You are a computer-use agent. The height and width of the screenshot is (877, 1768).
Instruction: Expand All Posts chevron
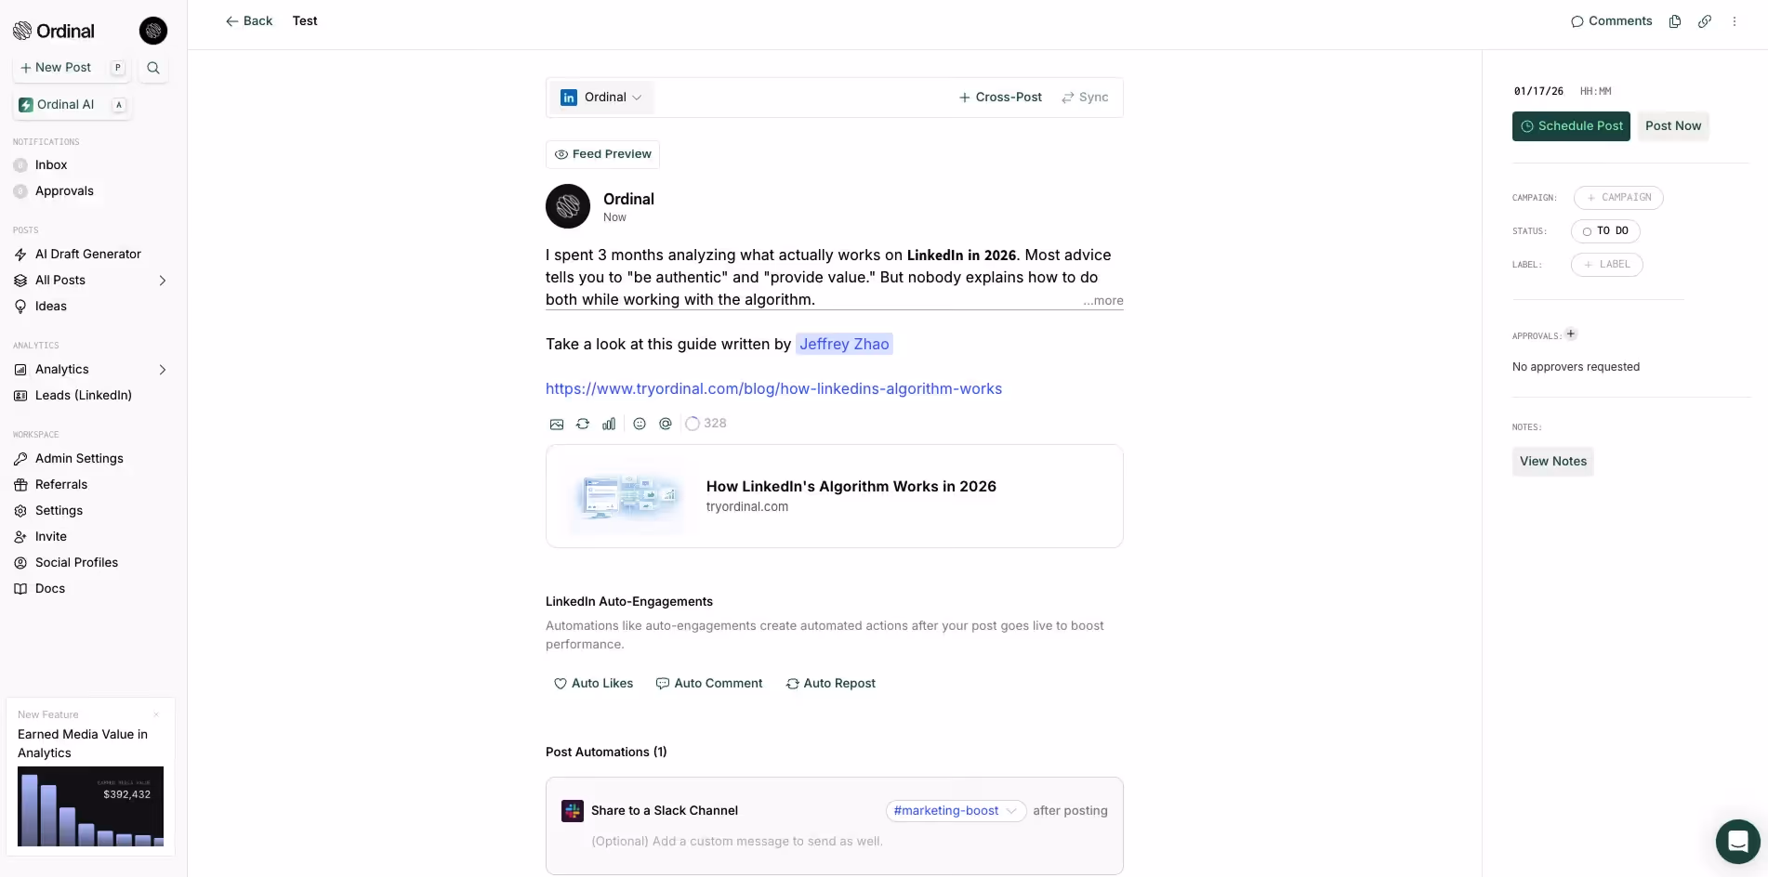tap(163, 281)
